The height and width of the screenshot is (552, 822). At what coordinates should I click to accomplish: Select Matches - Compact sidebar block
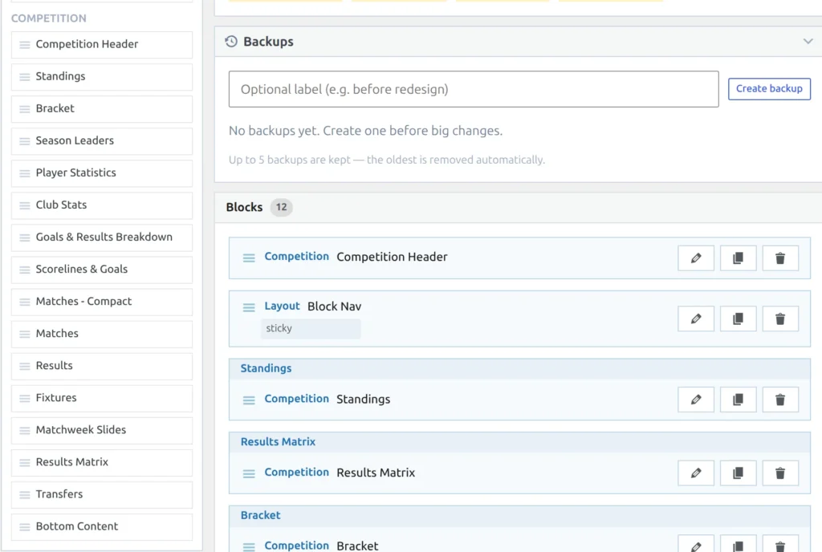coord(102,302)
